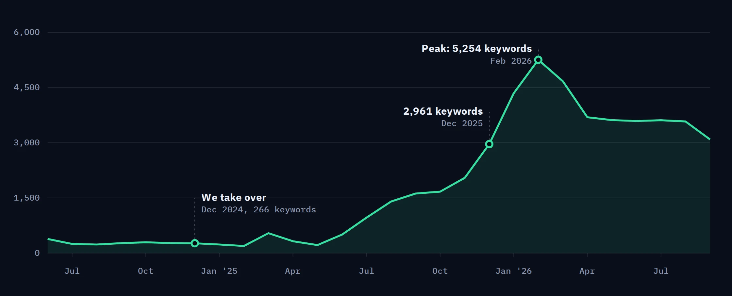Click the data point marker for Dec 2024
The height and width of the screenshot is (296, 732).
coord(195,243)
